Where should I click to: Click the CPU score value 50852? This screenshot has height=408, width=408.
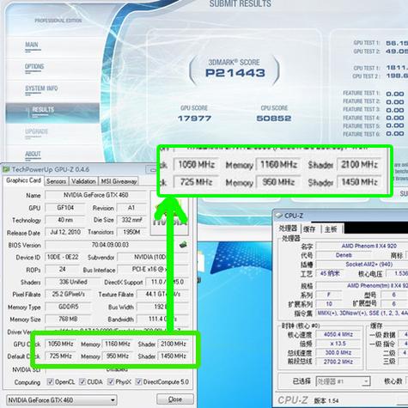coord(274,119)
